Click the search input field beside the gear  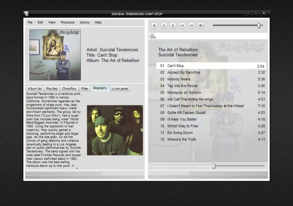[212, 36]
